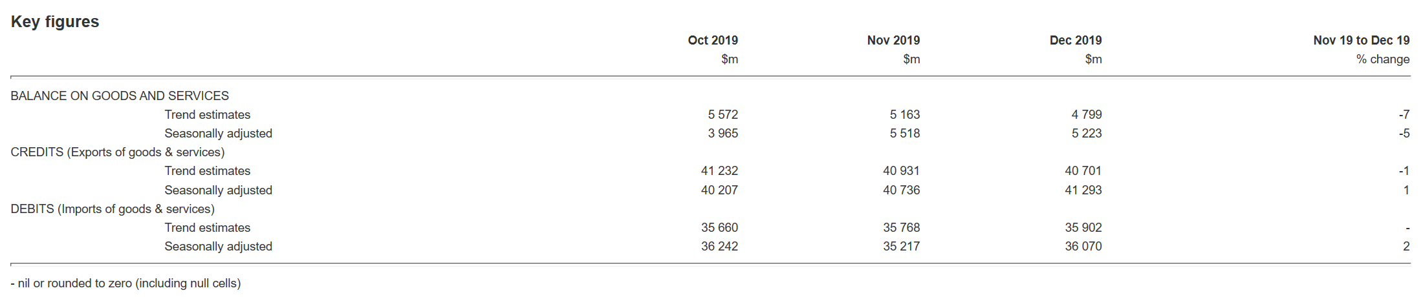Click the Key figures heading
The image size is (1423, 297).
pyautogui.click(x=55, y=22)
